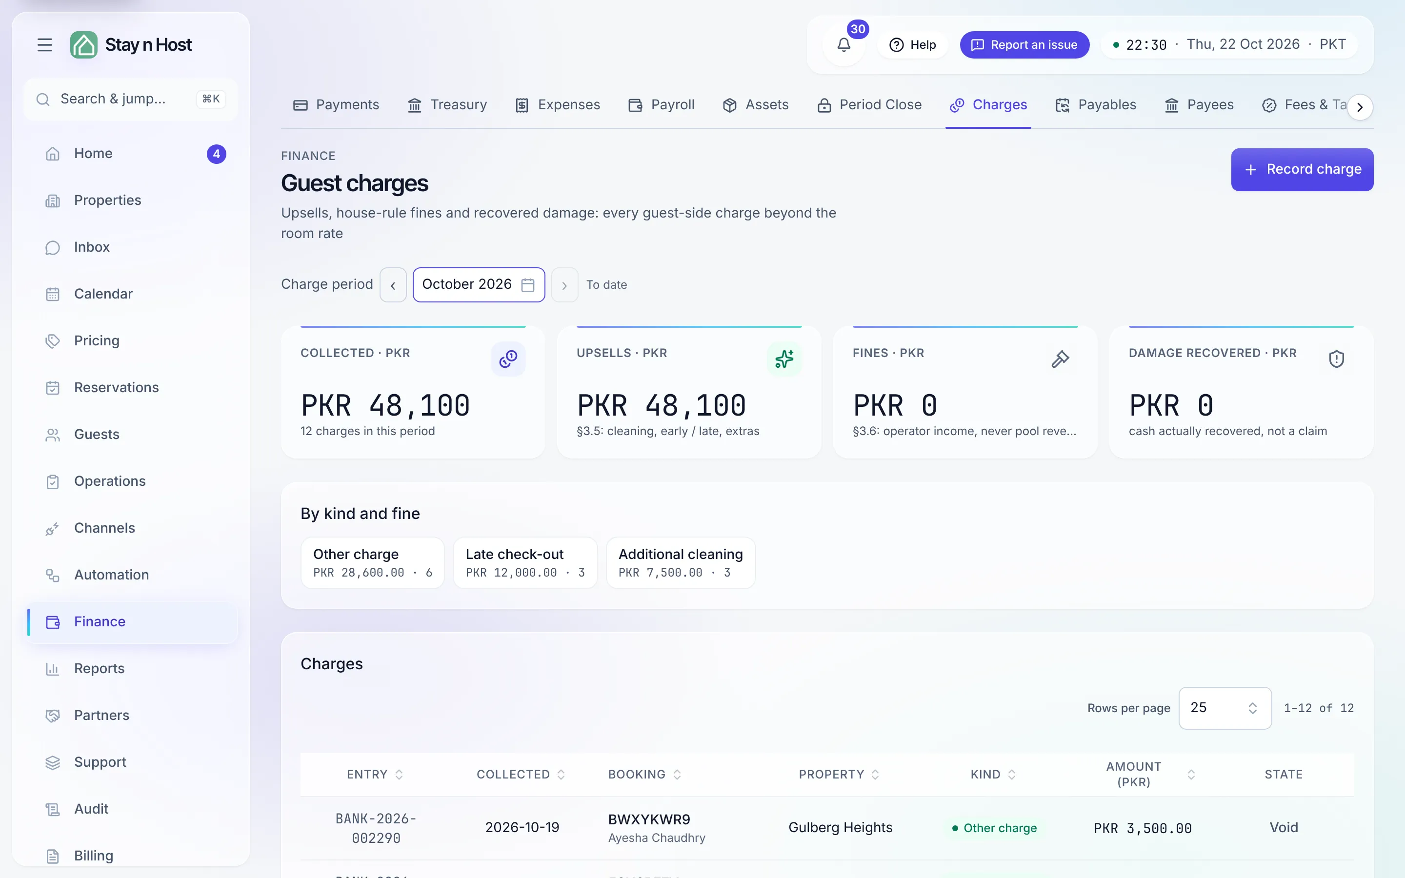Screen dimensions: 1405x878
Task: Open booking BWXYKWR9
Action: 649,819
